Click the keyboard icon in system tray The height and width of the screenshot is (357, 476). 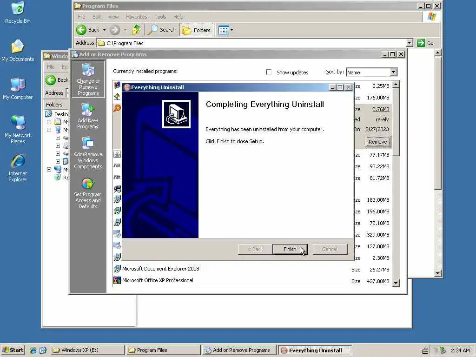[x=425, y=350]
